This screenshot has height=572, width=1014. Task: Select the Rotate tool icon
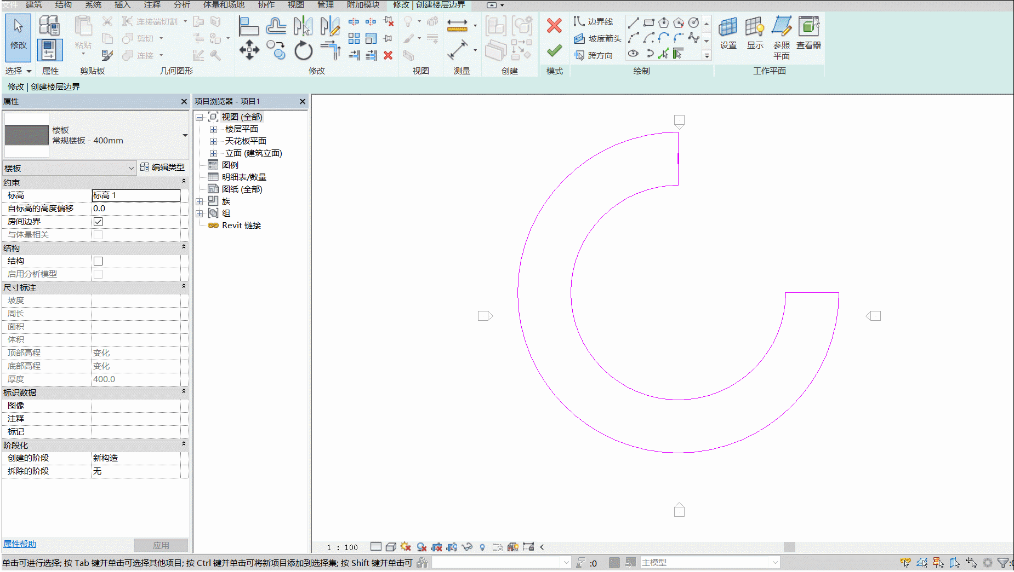303,51
